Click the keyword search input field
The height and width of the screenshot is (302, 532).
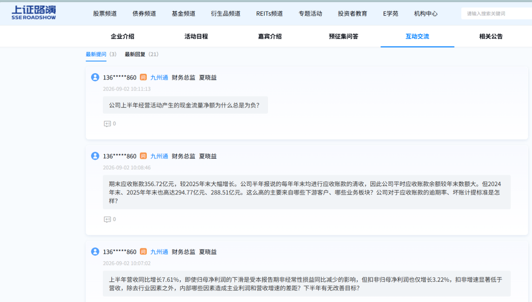pos(496,14)
